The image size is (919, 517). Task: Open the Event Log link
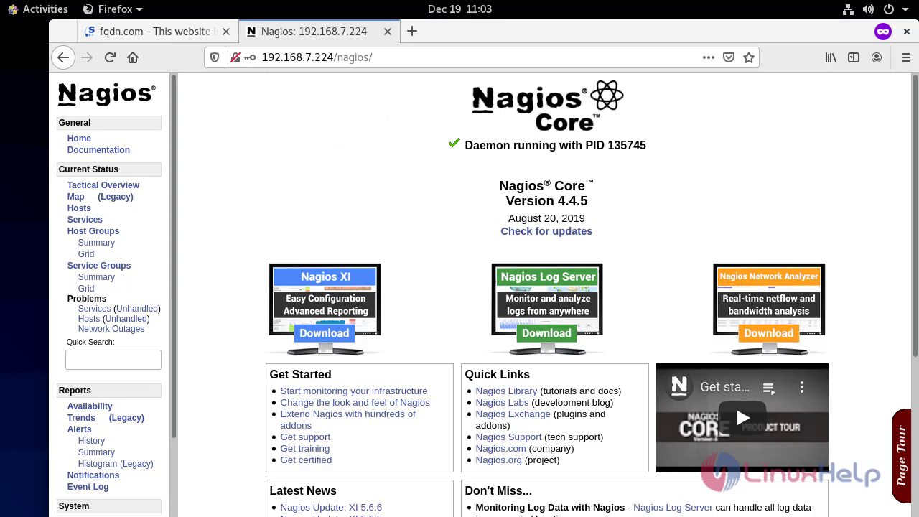pyautogui.click(x=88, y=487)
